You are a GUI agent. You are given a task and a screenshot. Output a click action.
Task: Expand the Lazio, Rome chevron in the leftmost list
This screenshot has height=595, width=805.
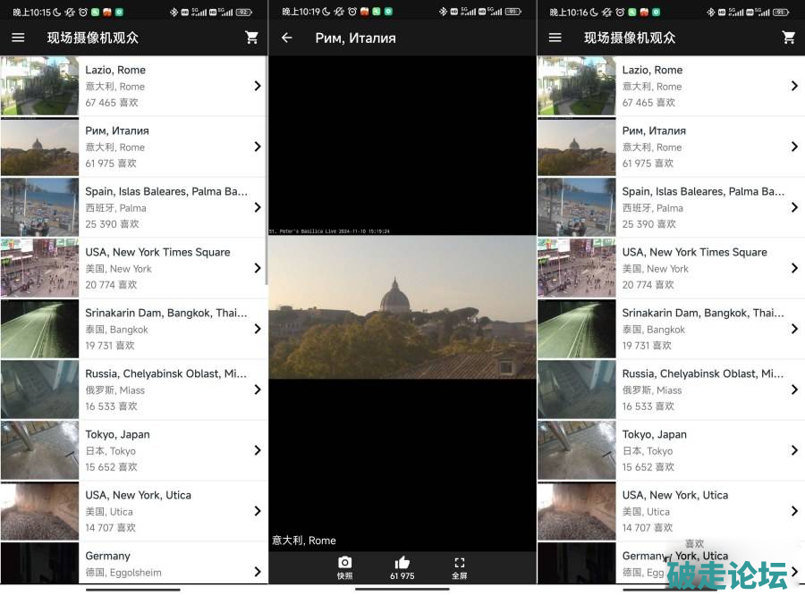(257, 86)
